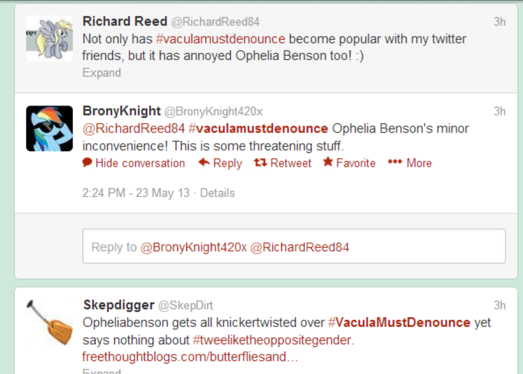Open the 2:24 PM tweet timestamp

136,193
